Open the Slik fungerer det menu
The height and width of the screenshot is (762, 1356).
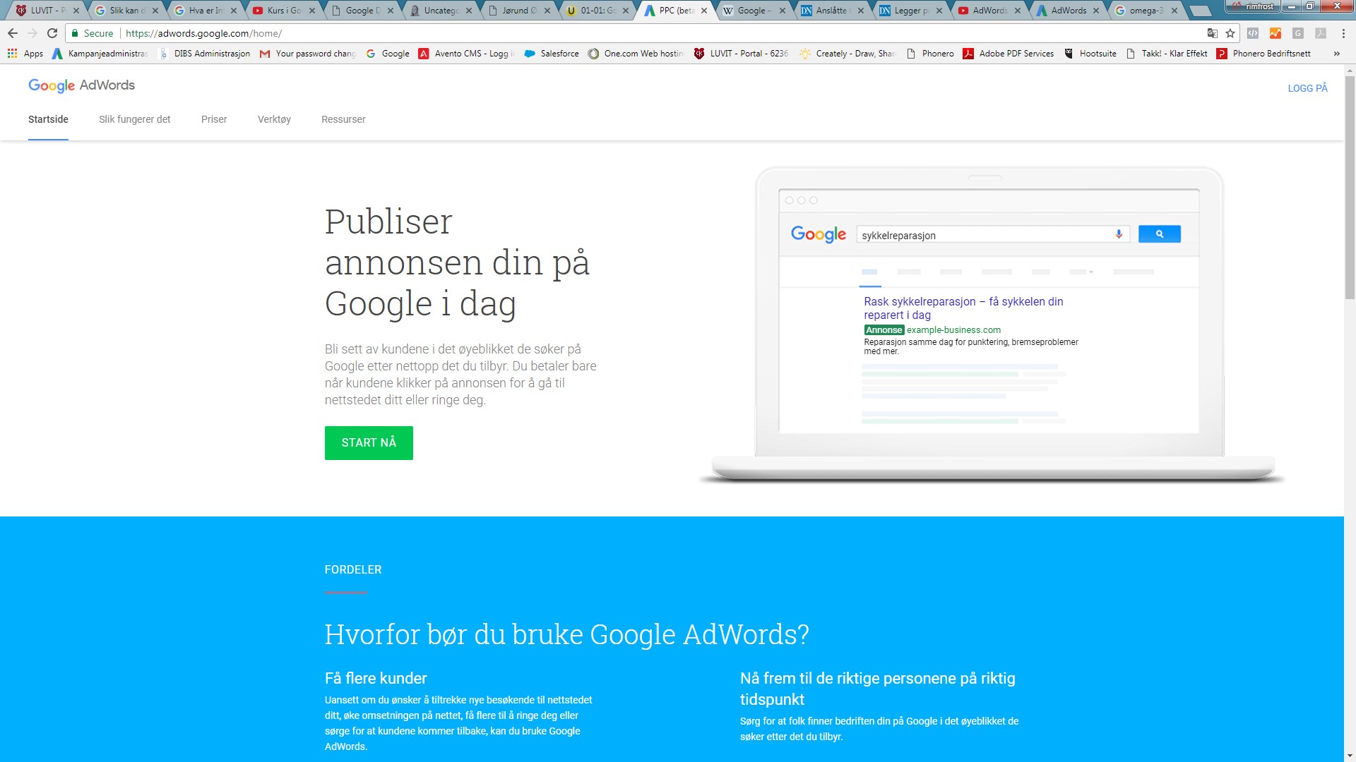pos(134,119)
